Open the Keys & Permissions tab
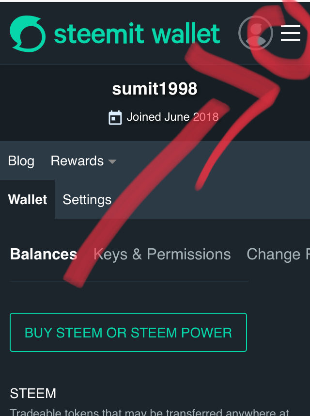 (162, 255)
